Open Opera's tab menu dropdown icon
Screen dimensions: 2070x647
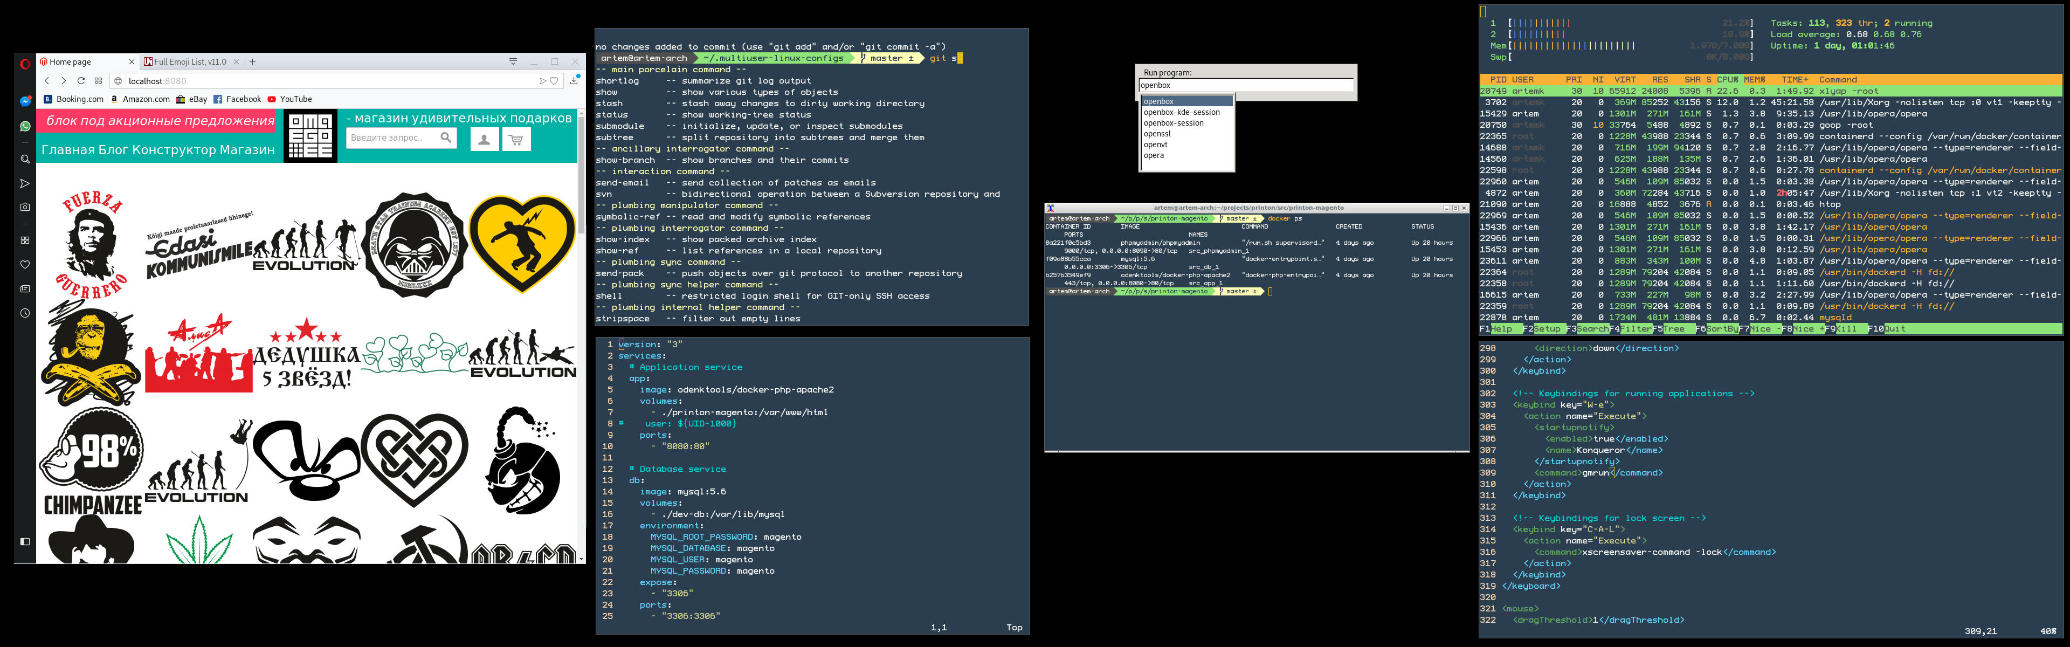pyautogui.click(x=513, y=61)
